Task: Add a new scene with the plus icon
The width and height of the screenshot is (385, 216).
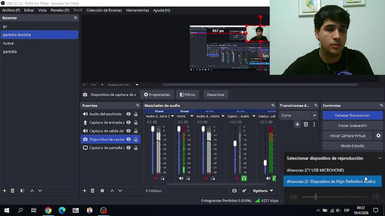Action: 4,190
